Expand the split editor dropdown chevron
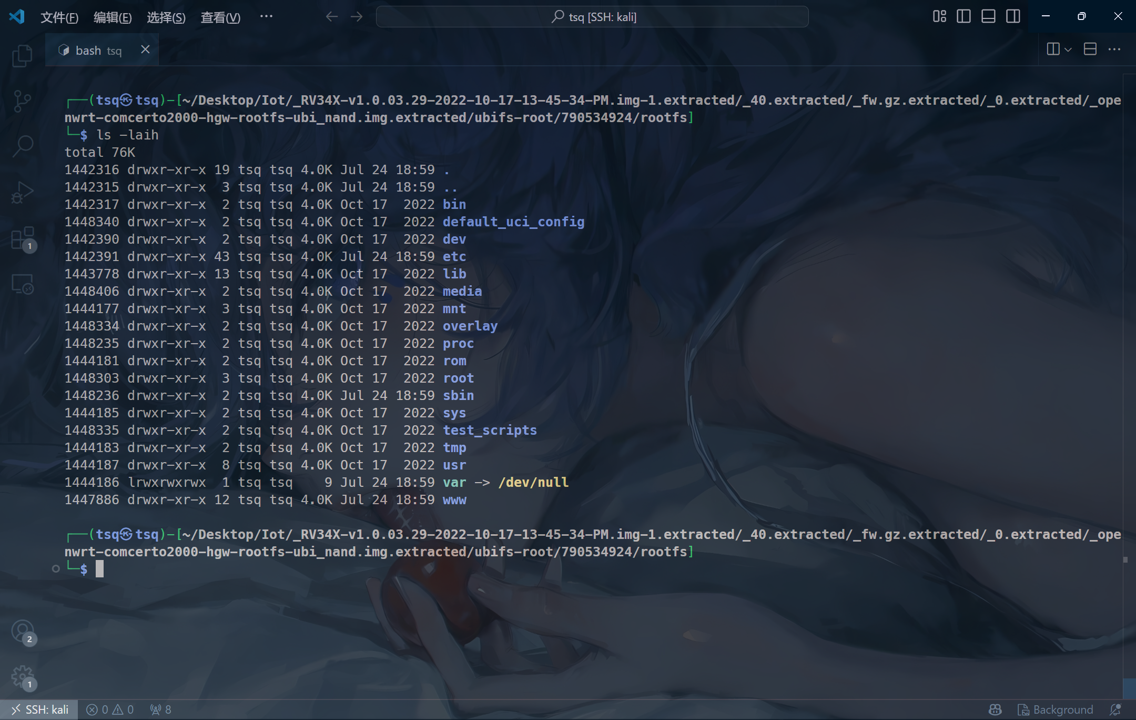The width and height of the screenshot is (1136, 720). click(x=1068, y=50)
